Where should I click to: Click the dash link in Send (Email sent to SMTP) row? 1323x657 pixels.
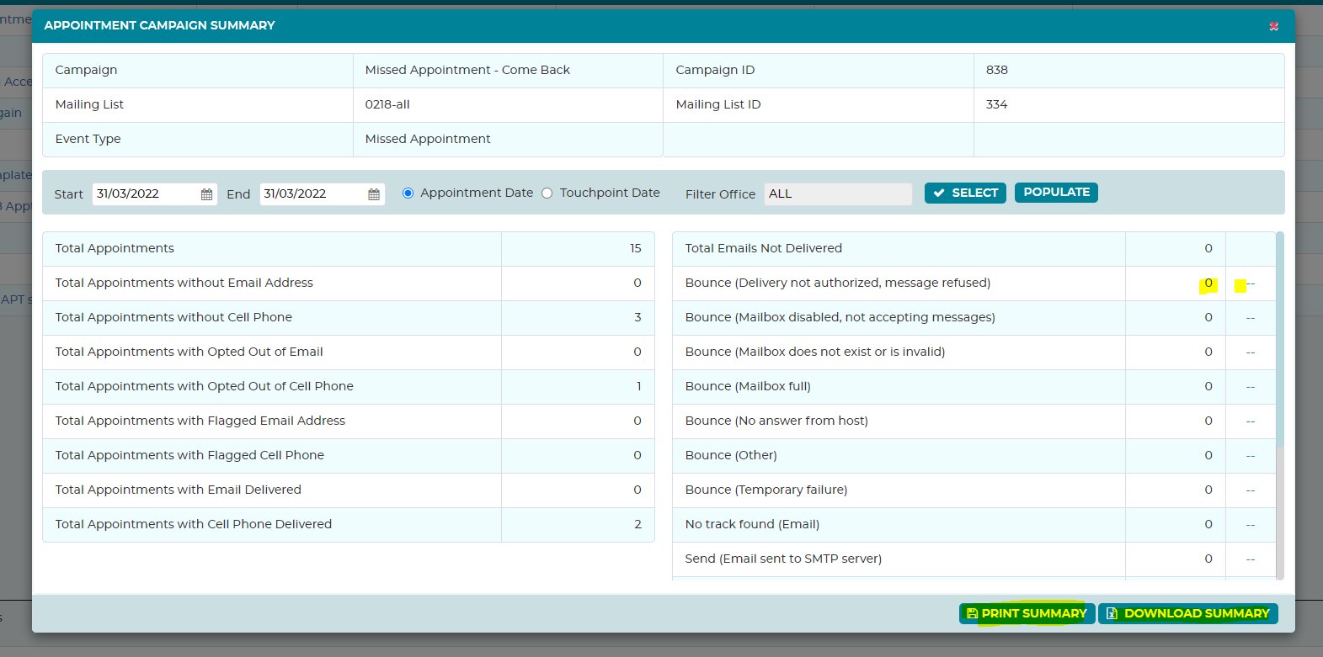click(1251, 559)
